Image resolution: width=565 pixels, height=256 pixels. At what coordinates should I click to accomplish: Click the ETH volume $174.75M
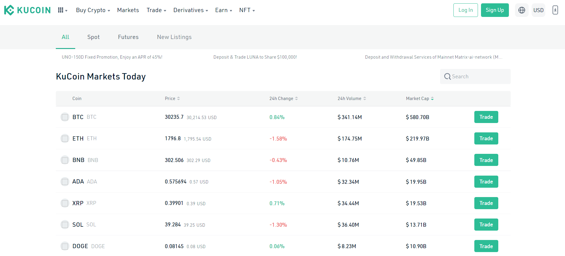350,139
